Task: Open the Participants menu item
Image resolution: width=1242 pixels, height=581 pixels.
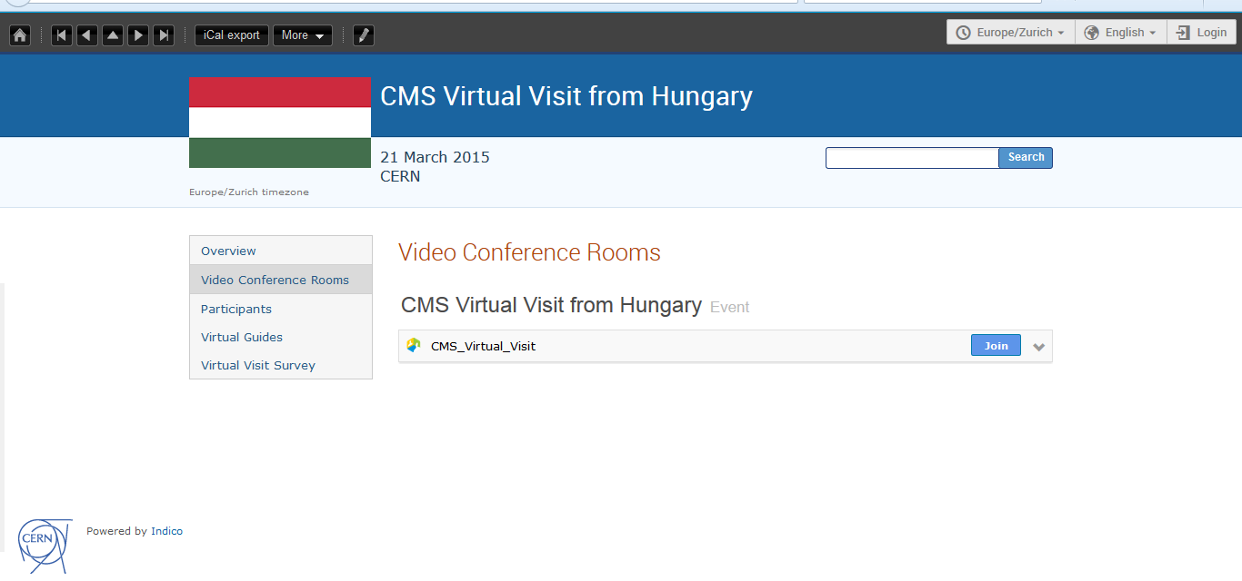Action: tap(281, 309)
